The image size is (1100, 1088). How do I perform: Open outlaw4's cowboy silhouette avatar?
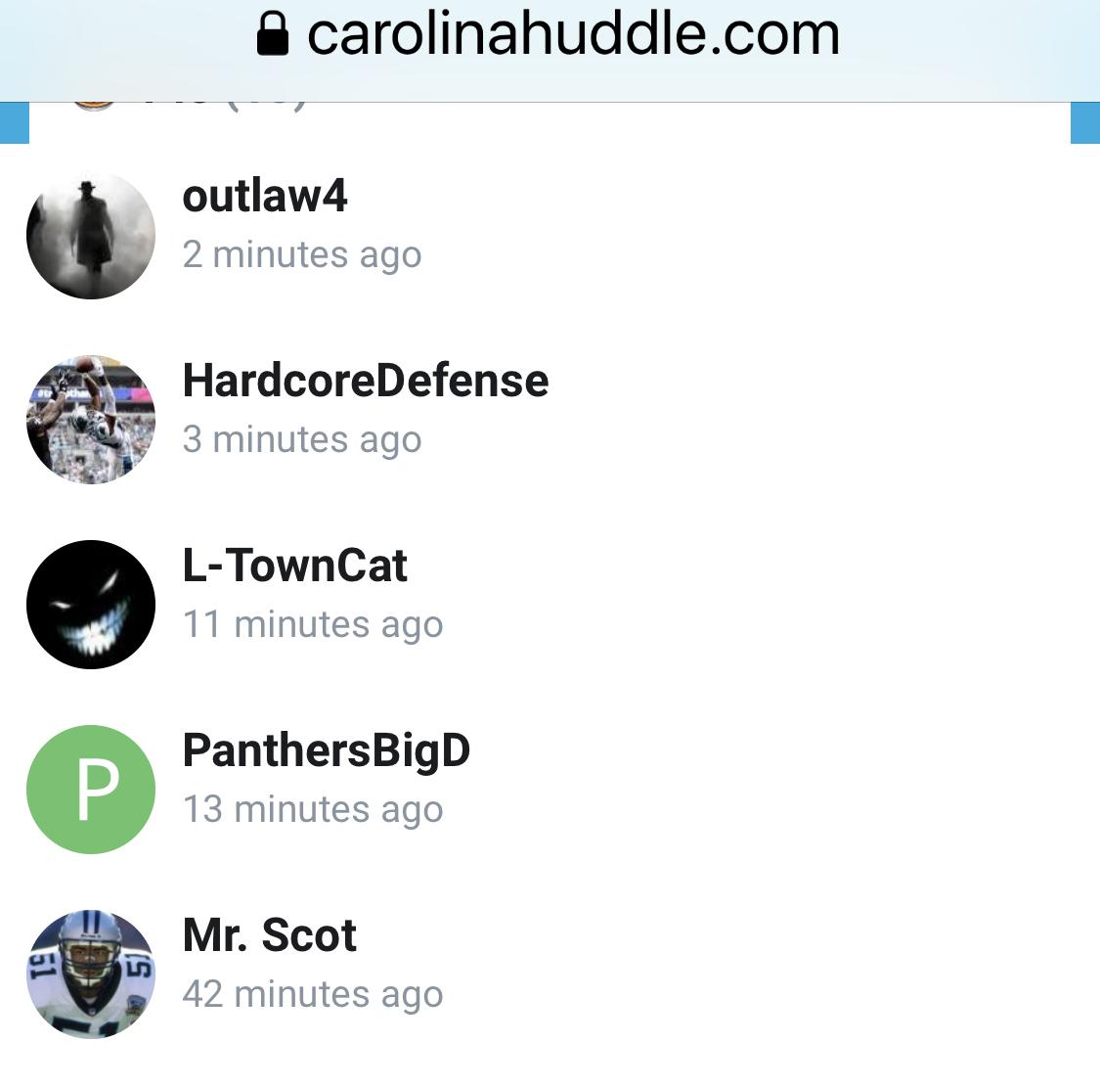click(91, 235)
